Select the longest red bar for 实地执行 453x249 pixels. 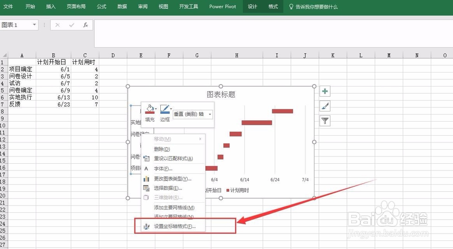click(x=257, y=122)
